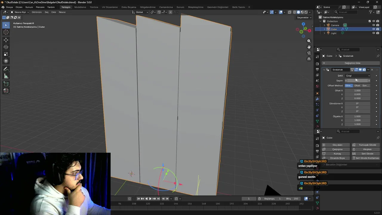Screen dimensions: 382x215
Task: Open the Dosya menu
Action: tap(9, 7)
